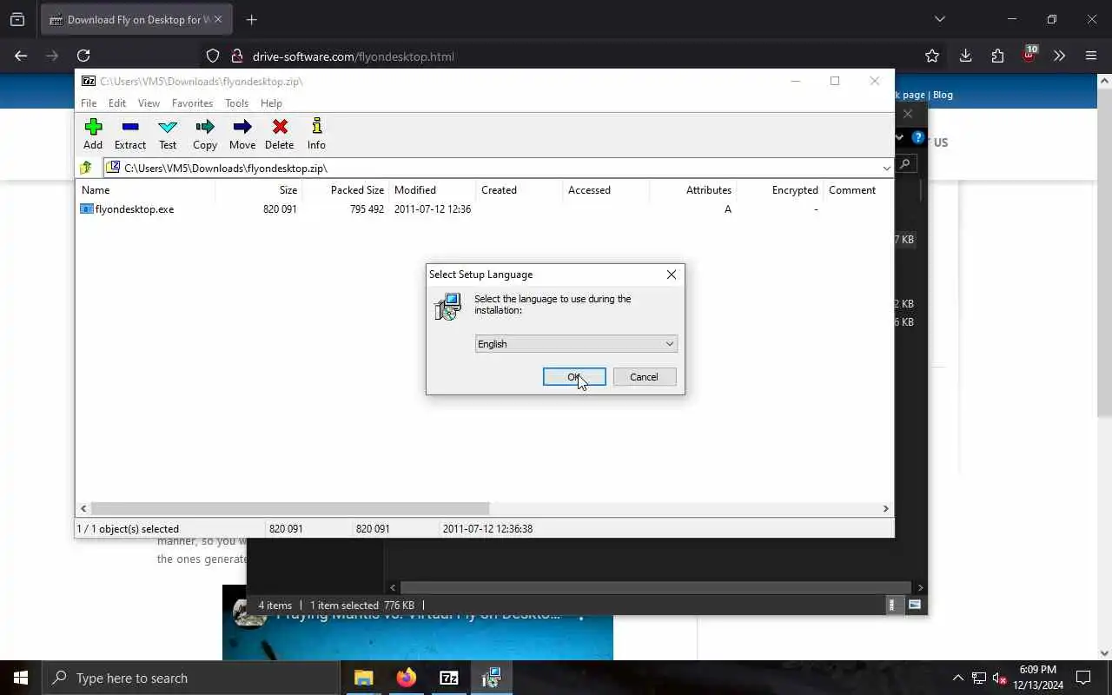Expand the English language dropdown
This screenshot has width=1112, height=695.
tap(576, 344)
